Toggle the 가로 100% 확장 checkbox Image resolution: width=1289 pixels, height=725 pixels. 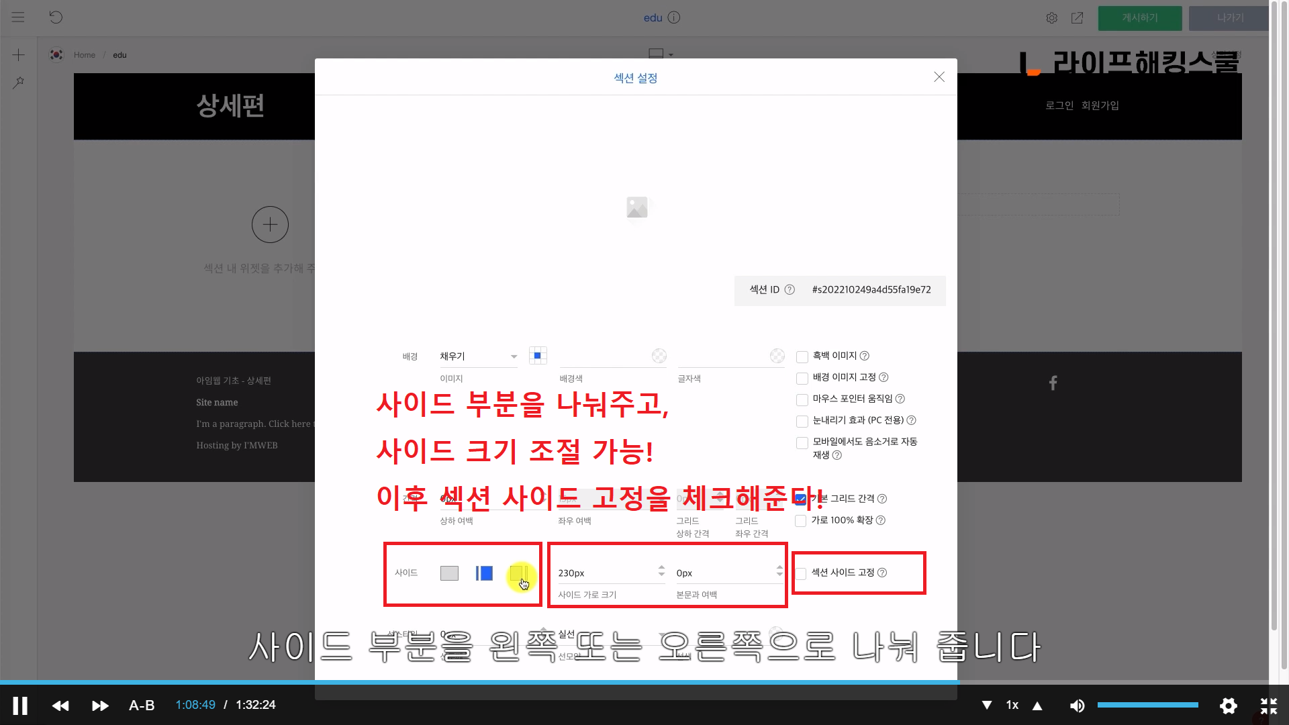tap(800, 521)
